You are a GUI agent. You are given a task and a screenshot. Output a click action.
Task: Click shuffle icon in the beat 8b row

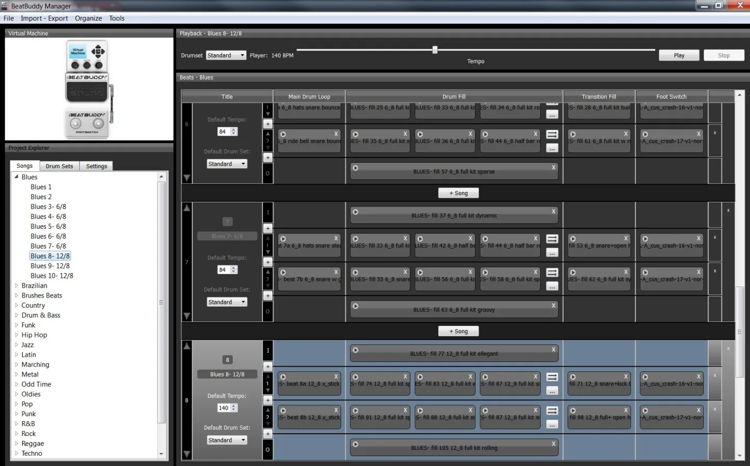coord(553,411)
